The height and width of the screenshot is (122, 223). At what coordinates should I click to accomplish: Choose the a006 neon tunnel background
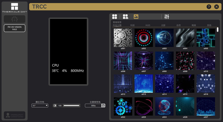[123, 61]
